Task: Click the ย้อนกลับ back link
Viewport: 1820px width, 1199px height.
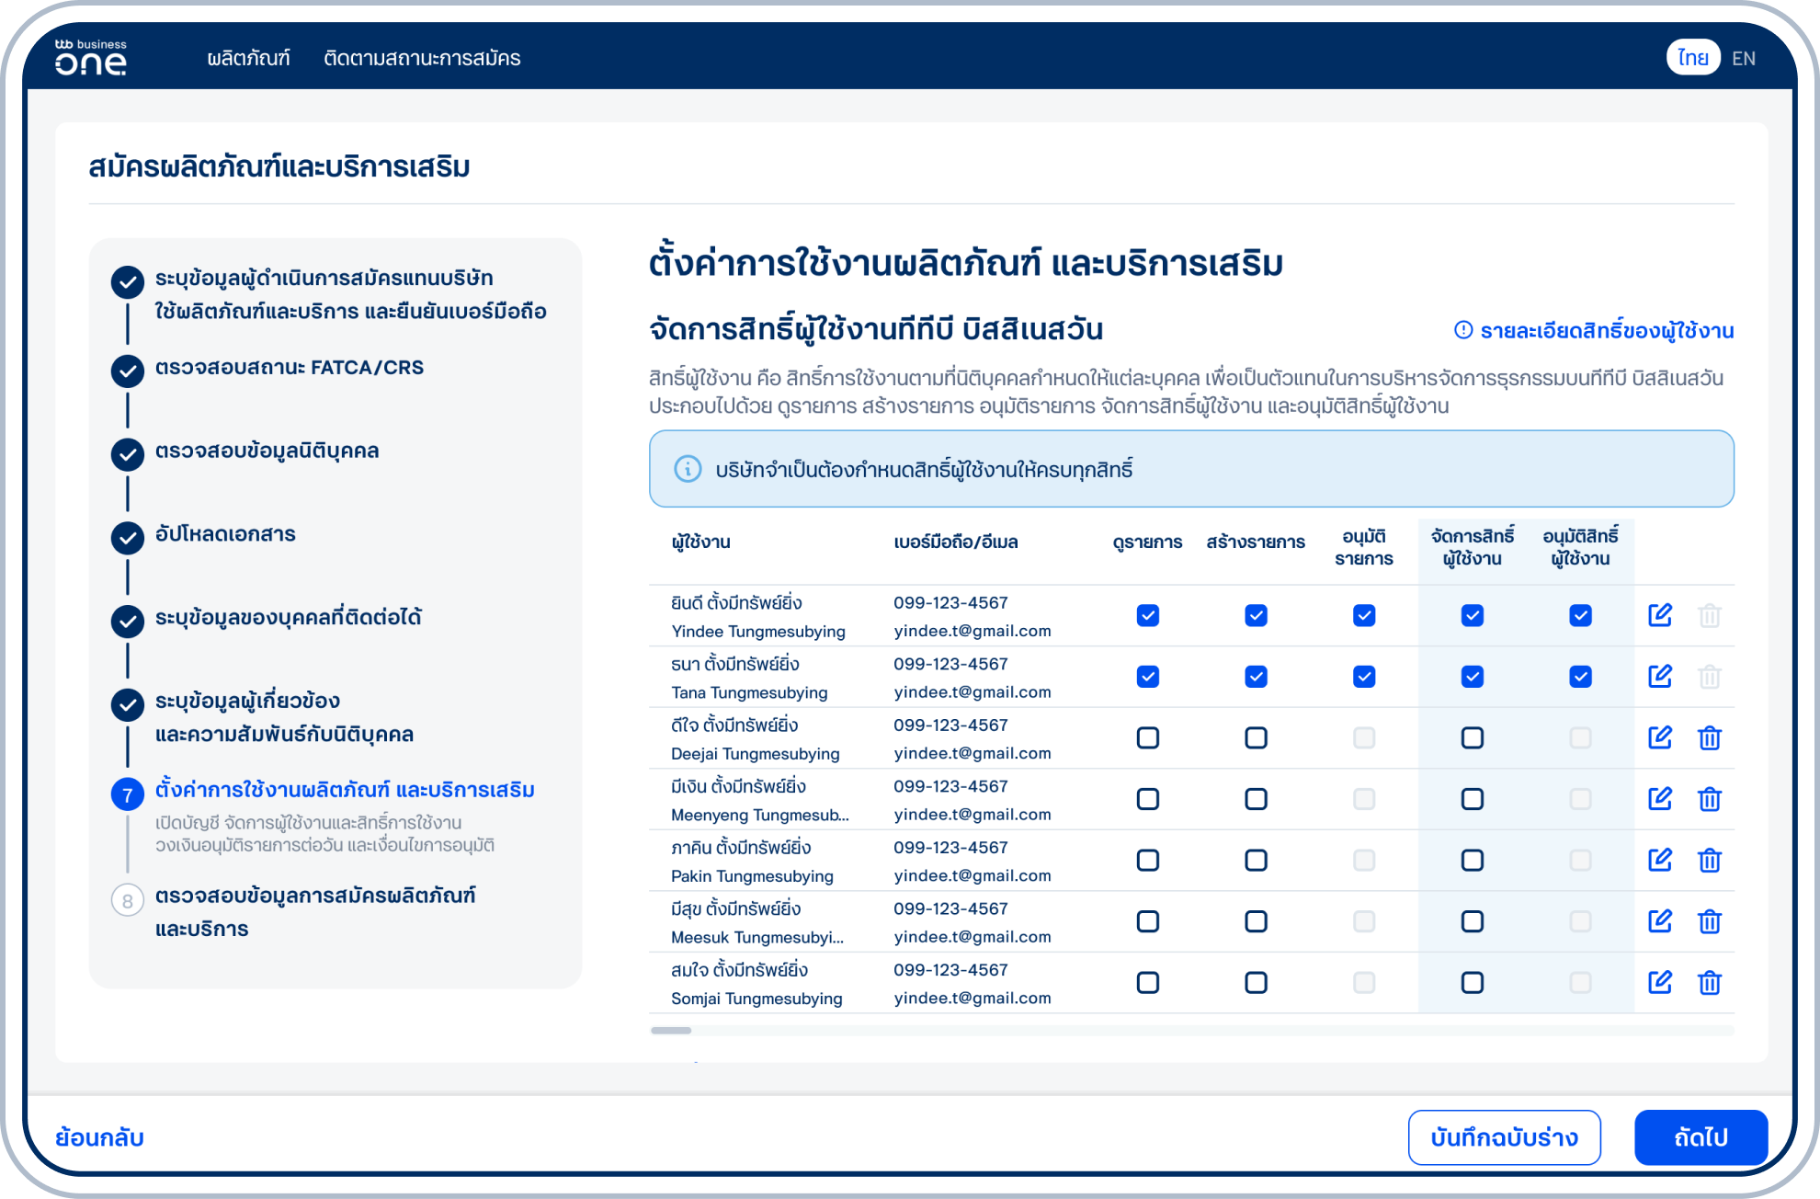Action: click(x=99, y=1137)
